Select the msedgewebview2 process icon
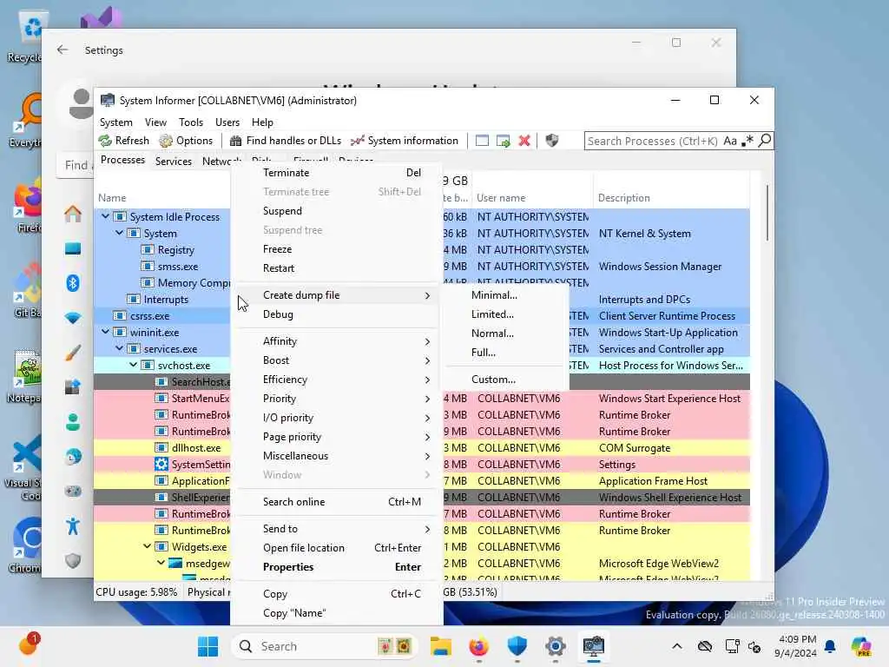The width and height of the screenshot is (889, 667). 175,563
